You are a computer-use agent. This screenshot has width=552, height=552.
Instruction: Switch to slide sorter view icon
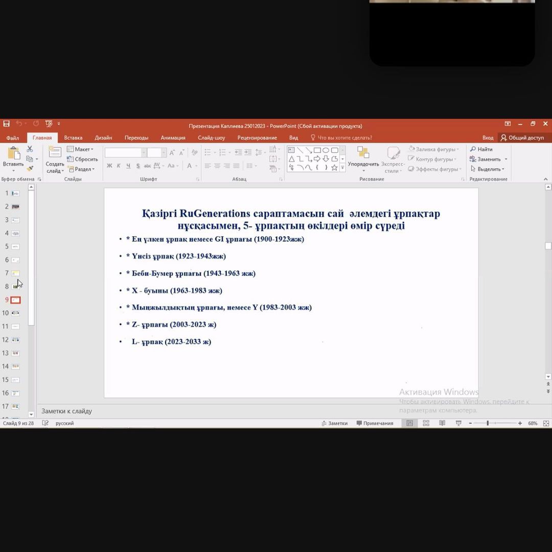click(426, 423)
